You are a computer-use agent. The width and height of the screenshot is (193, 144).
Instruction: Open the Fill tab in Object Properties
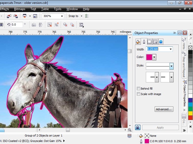tap(138, 42)
